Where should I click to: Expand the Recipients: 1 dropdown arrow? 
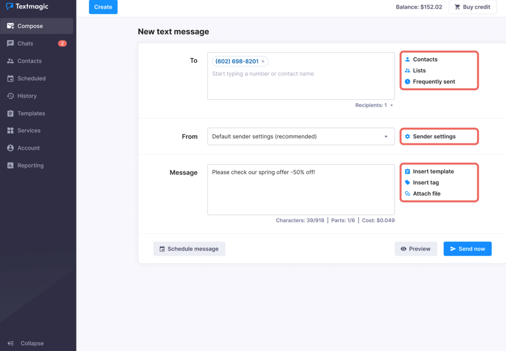[391, 105]
